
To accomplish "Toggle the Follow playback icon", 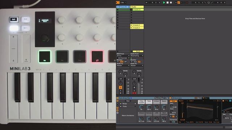I will point(146,3).
